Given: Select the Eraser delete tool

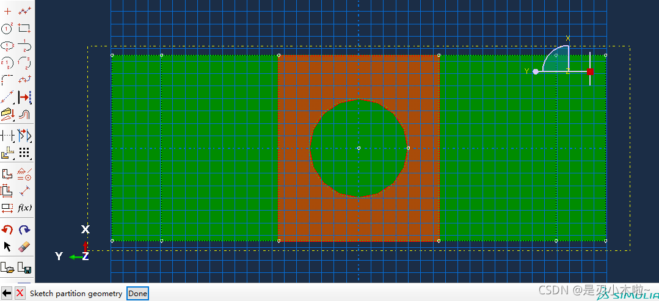Looking at the screenshot, I should click(24, 247).
